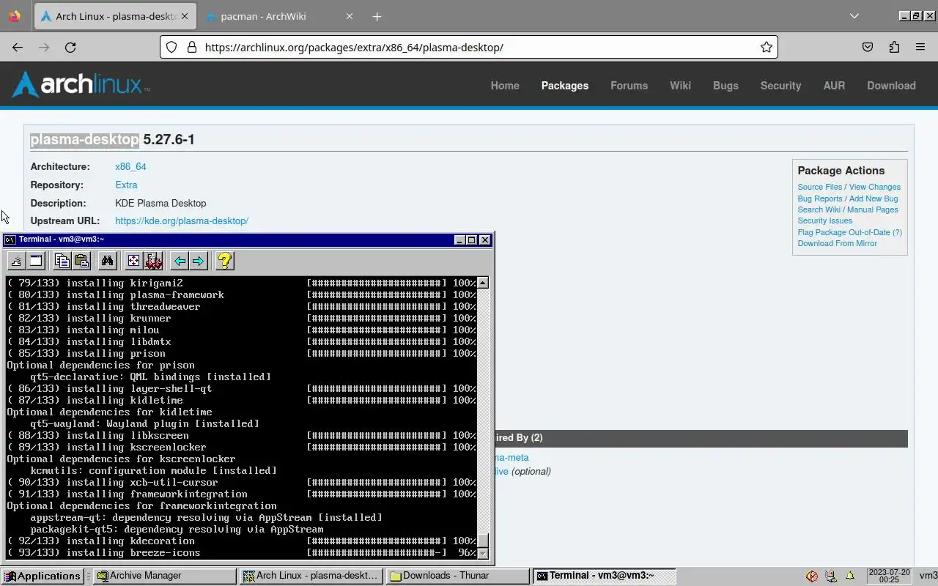Open a new Firefox tab with plus
Viewport: 938px width, 586px height.
(x=377, y=16)
